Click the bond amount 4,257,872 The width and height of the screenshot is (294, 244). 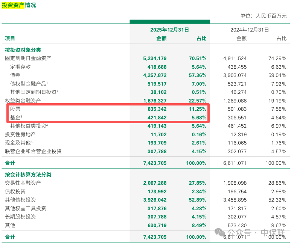(155, 75)
